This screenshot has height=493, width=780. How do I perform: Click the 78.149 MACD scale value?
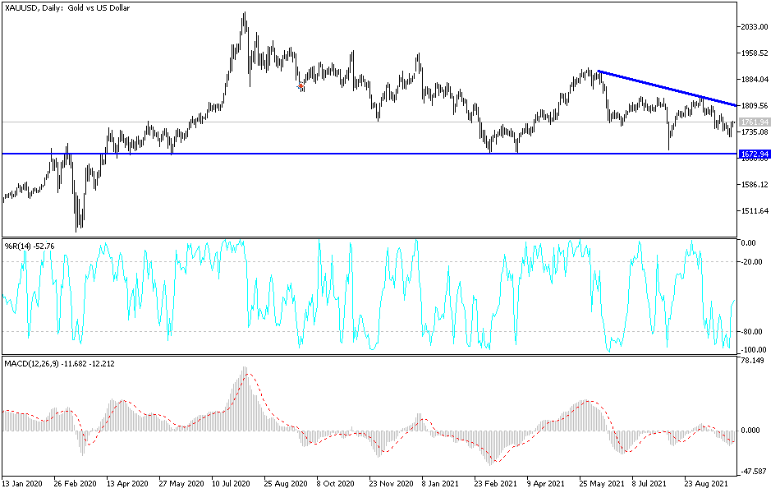752,361
